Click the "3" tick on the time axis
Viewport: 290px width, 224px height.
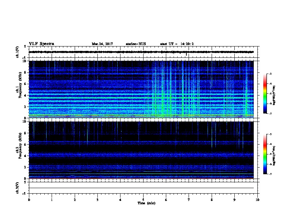tap(97, 200)
